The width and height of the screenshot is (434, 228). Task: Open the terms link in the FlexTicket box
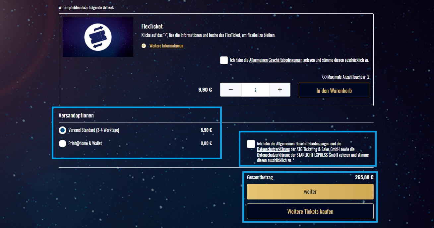point(276,60)
